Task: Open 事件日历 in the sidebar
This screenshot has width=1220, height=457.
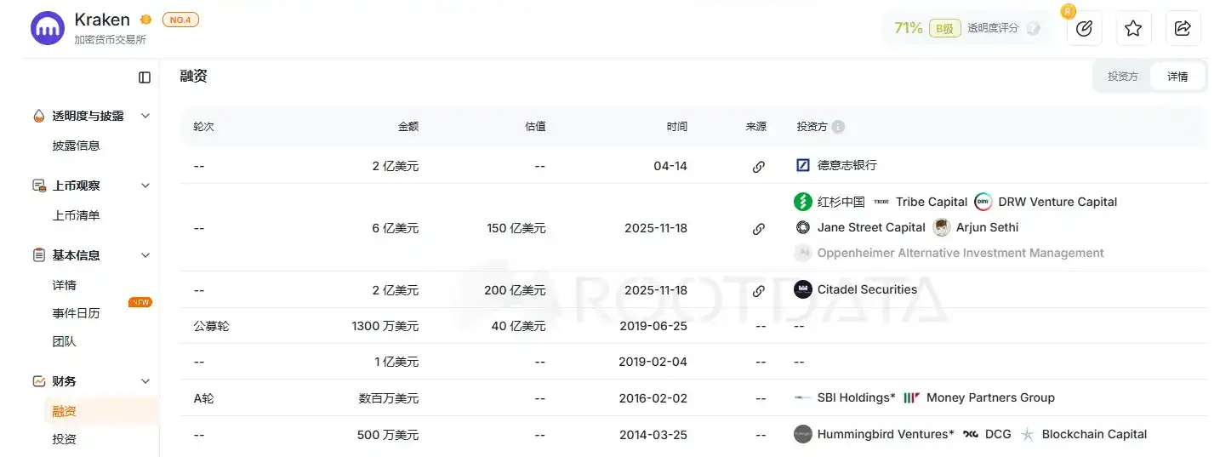Action: click(77, 313)
